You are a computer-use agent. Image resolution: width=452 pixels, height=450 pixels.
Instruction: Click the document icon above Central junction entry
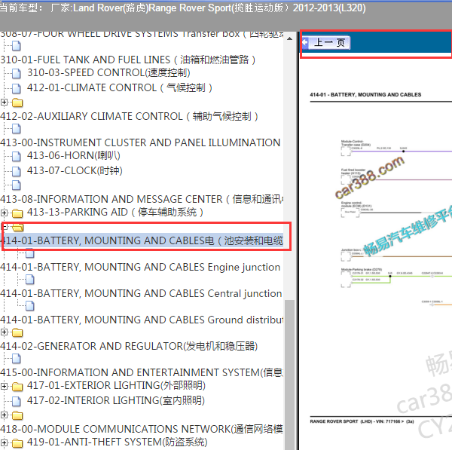29,280
